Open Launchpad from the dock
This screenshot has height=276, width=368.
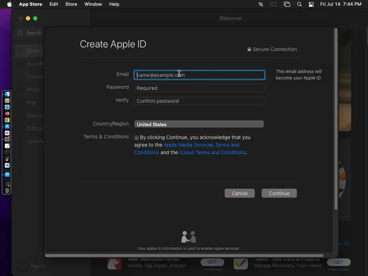(x=7, y=101)
